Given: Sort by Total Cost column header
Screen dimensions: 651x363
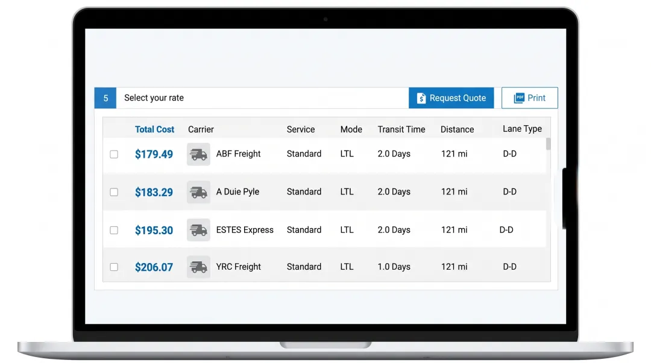Looking at the screenshot, I should click(x=154, y=129).
